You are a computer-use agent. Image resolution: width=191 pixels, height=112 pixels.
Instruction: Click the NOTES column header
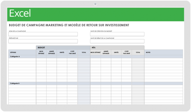click(x=163, y=52)
